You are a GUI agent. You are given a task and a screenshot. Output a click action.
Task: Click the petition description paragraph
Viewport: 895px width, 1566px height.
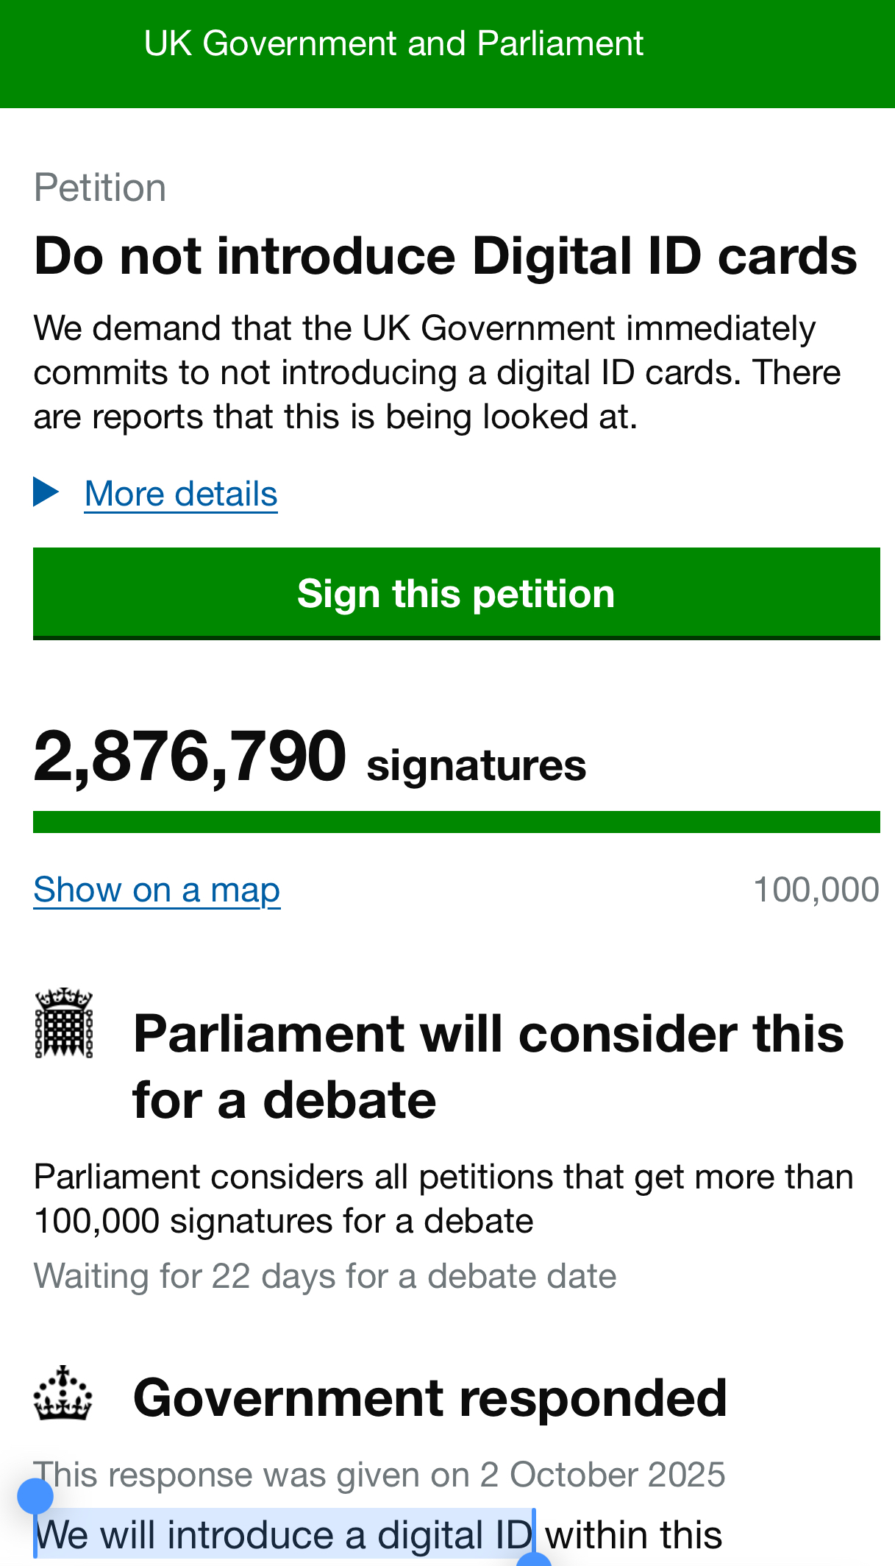437,372
